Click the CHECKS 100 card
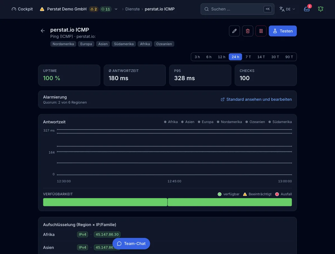Screen dimensions: 335x254 [266, 75]
